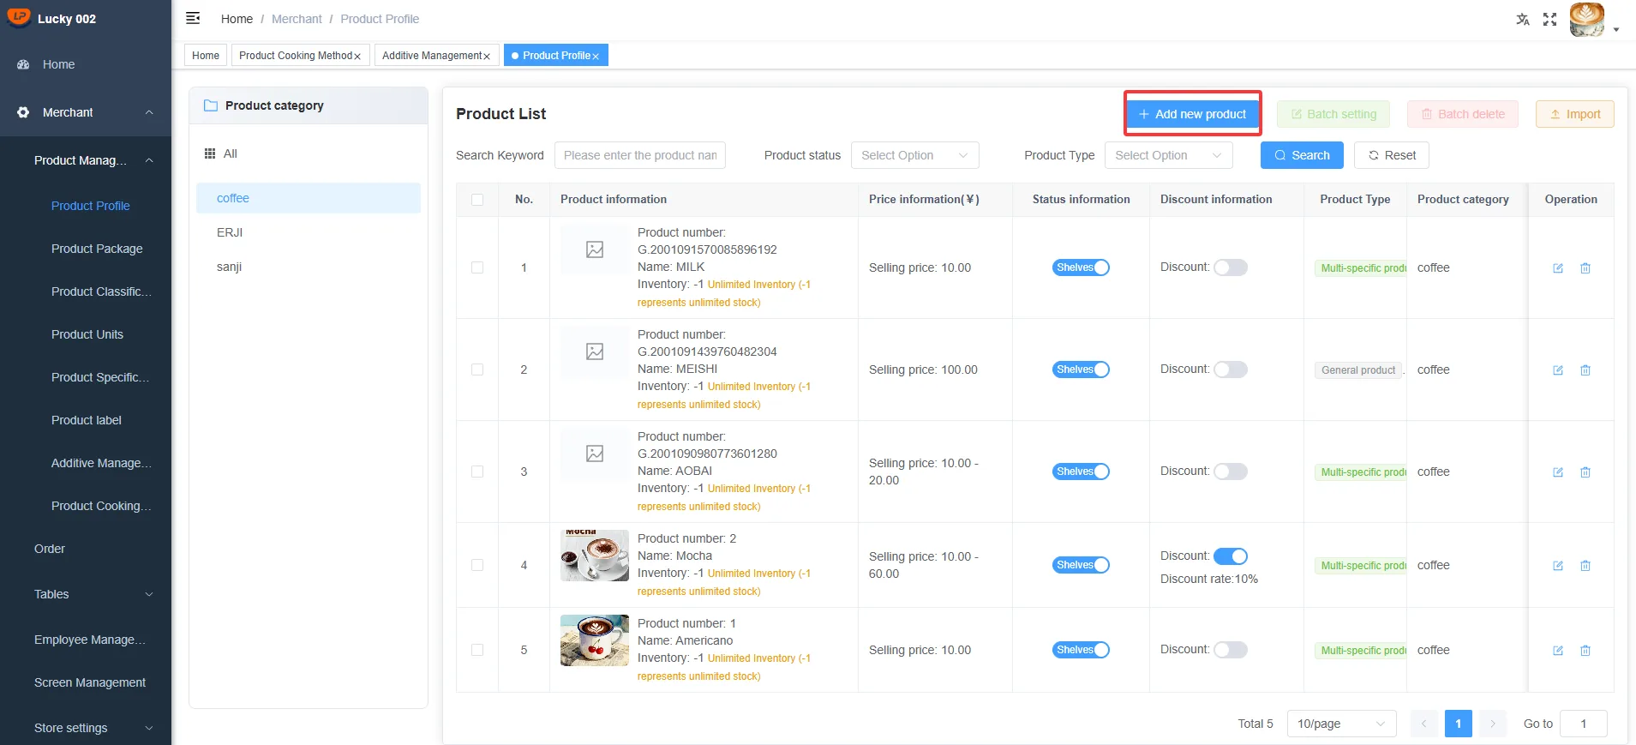Click the Import button
The height and width of the screenshot is (745, 1636).
coord(1574,114)
